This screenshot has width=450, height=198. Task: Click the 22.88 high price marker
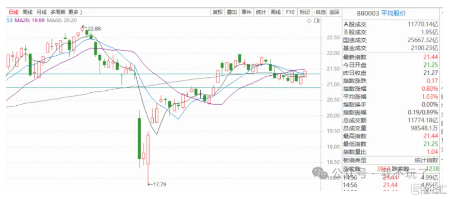click(x=94, y=29)
